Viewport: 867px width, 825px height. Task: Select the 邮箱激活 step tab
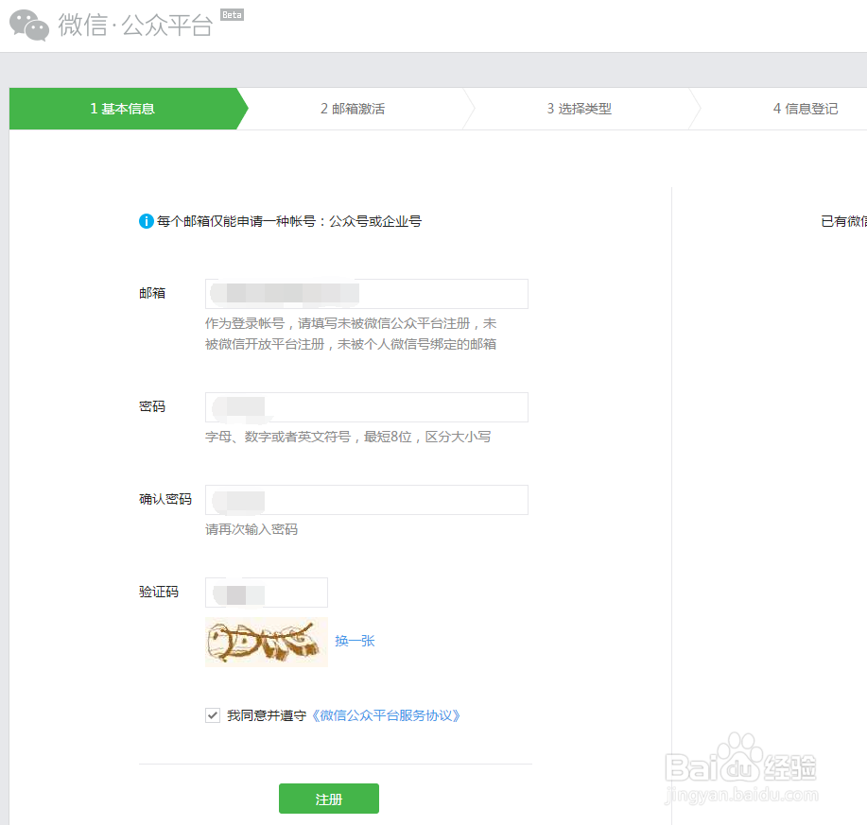353,109
